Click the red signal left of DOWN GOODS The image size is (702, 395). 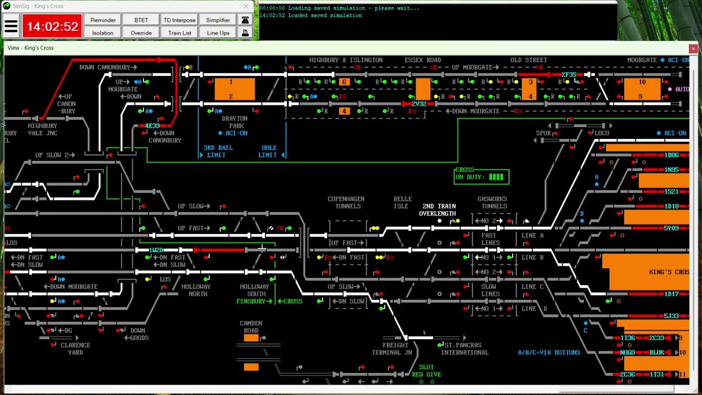click(119, 330)
